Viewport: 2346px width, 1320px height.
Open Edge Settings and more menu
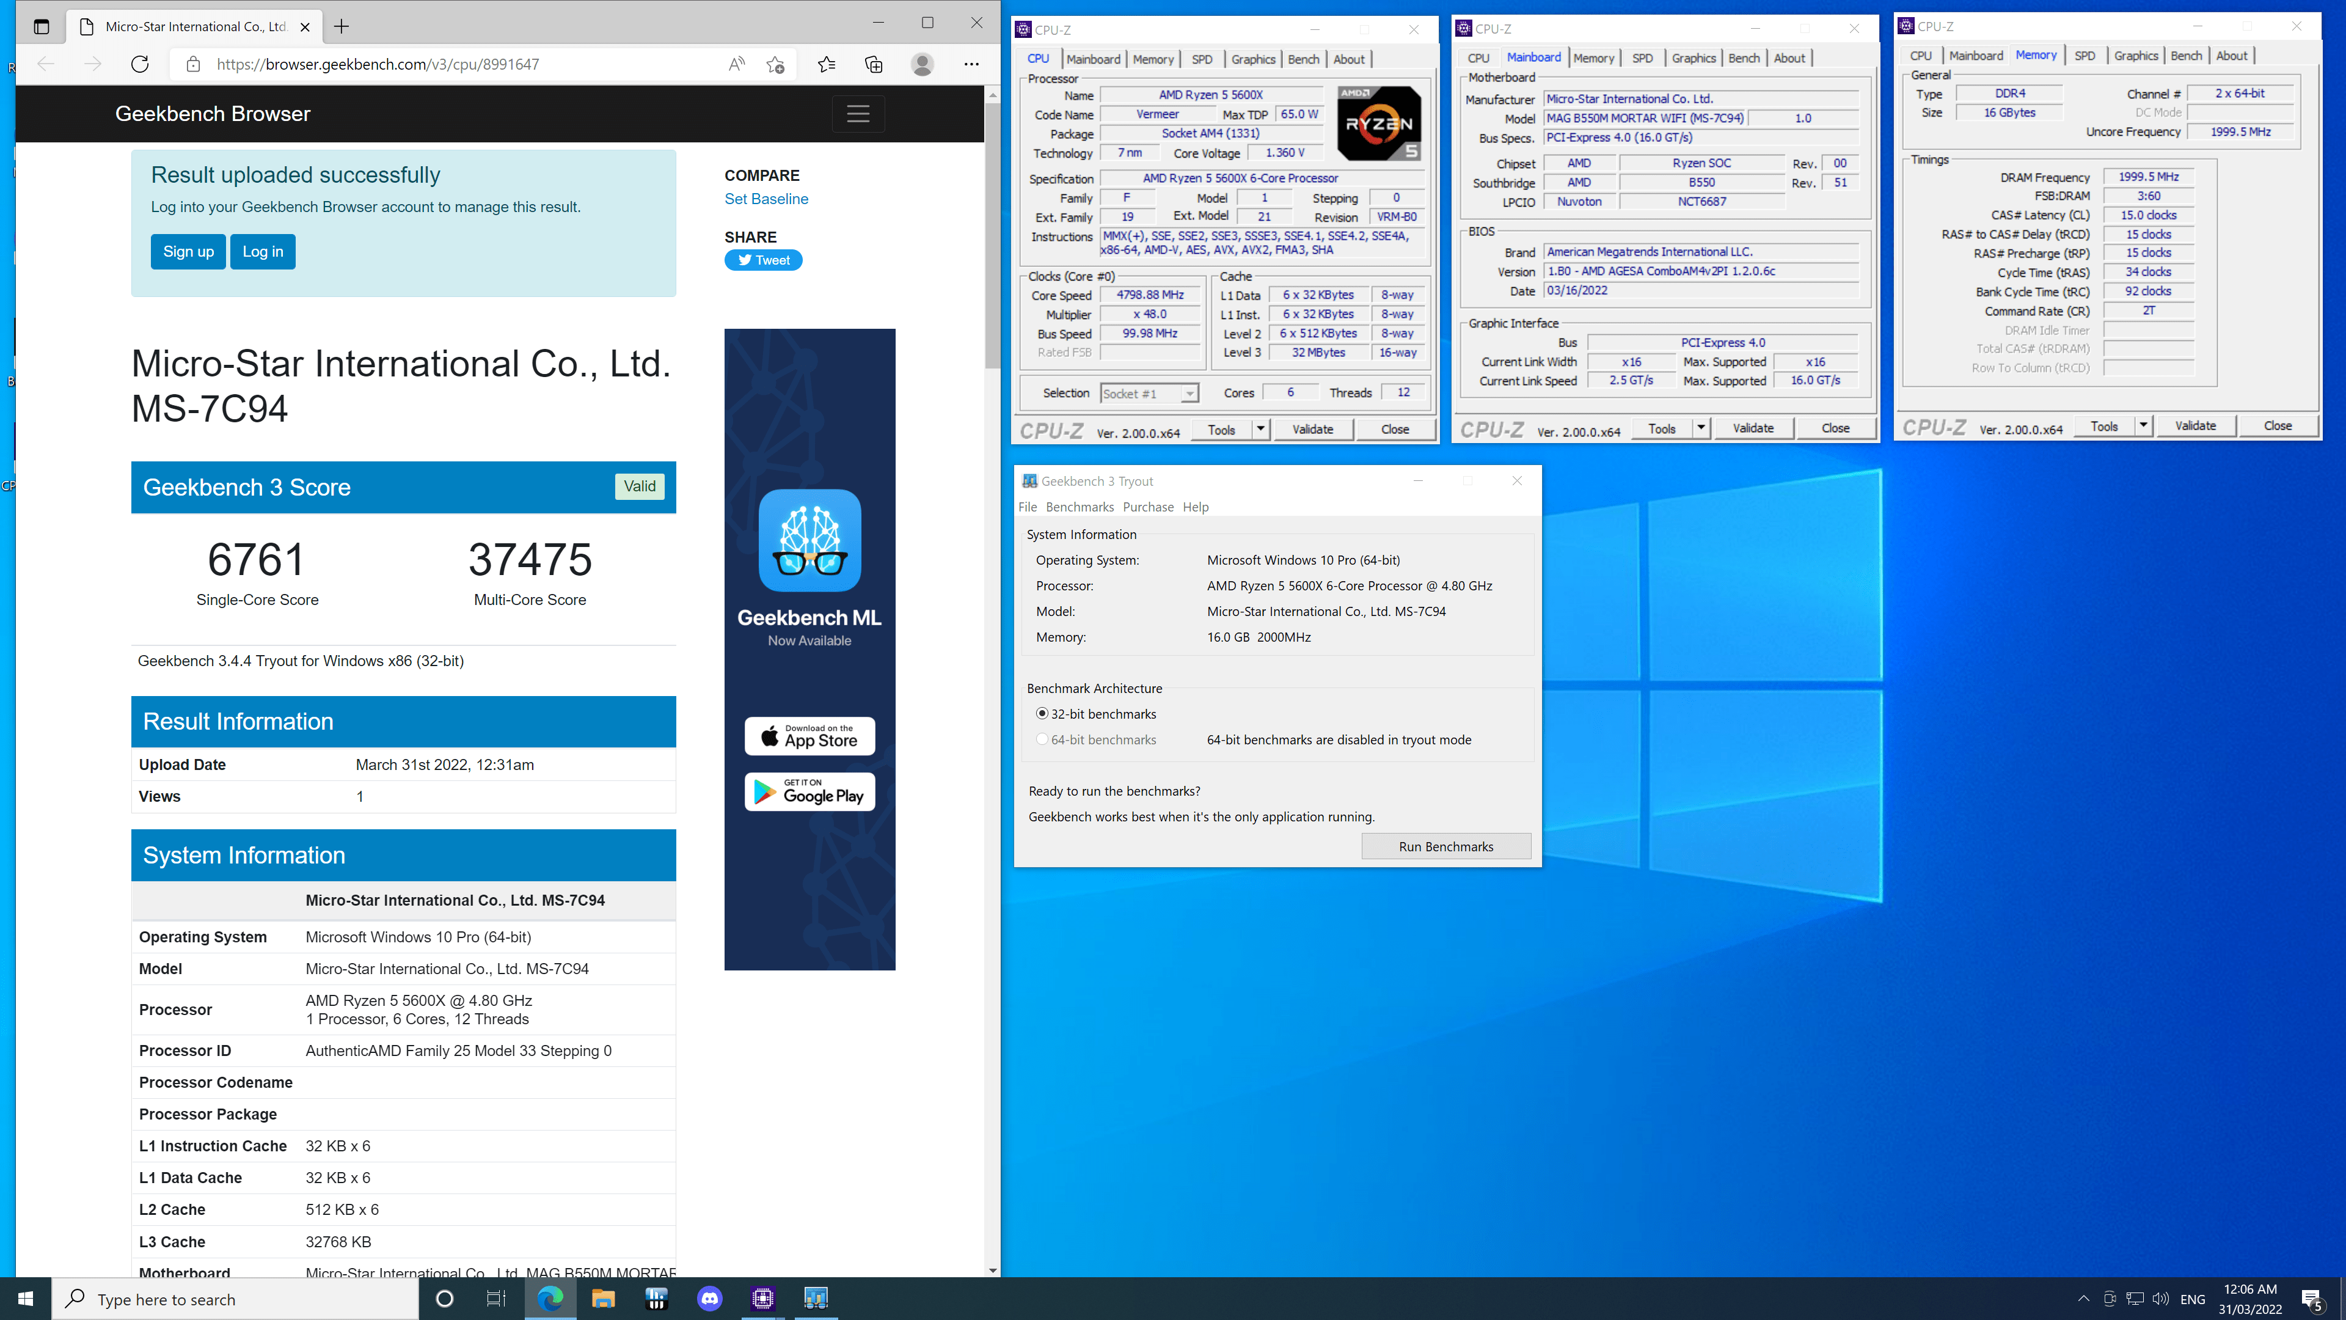click(971, 64)
